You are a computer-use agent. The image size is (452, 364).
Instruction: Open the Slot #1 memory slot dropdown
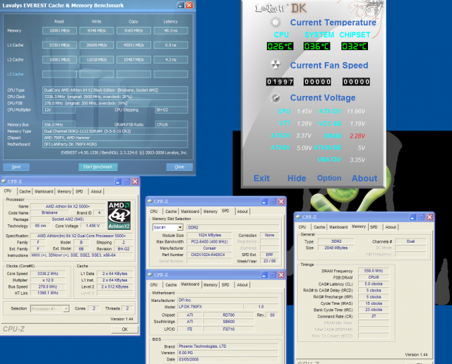click(180, 227)
